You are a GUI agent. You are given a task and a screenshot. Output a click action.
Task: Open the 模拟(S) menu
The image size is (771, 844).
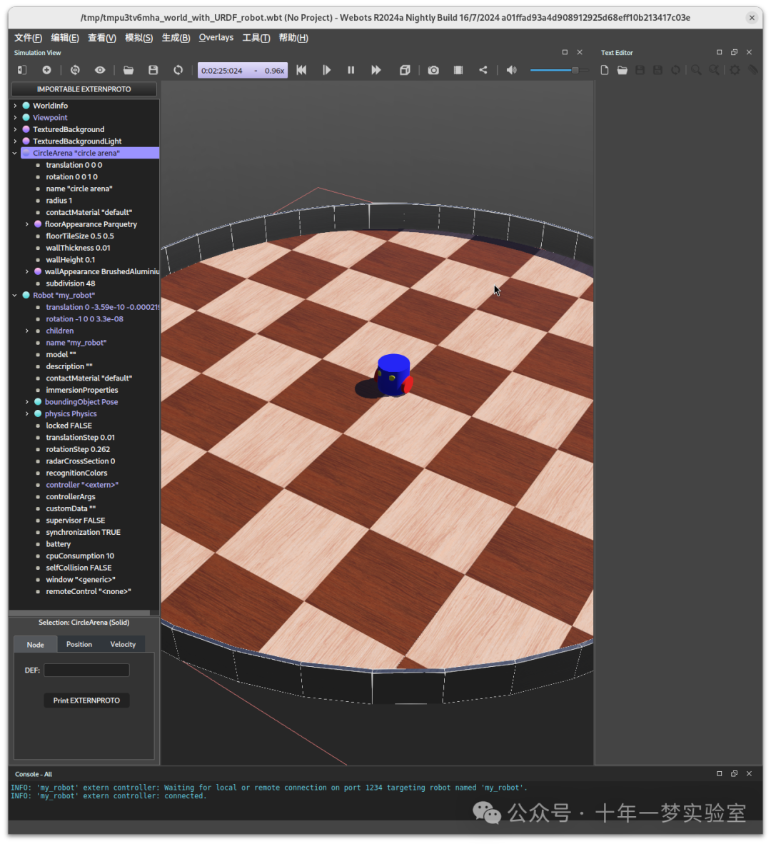click(x=138, y=38)
